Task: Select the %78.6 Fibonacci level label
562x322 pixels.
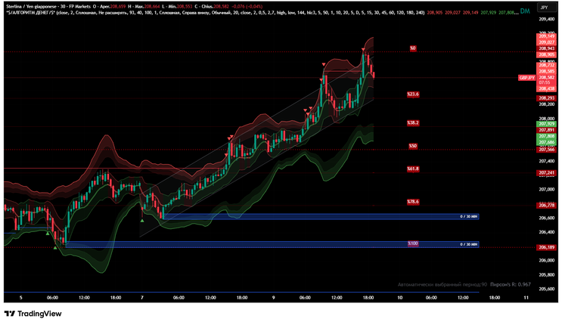Action: (x=413, y=202)
